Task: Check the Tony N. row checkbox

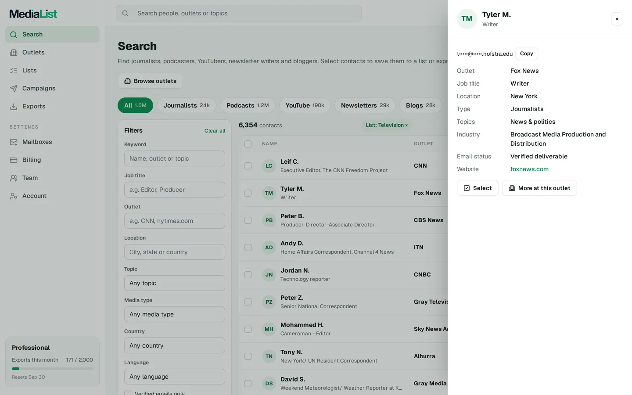Action: click(248, 356)
